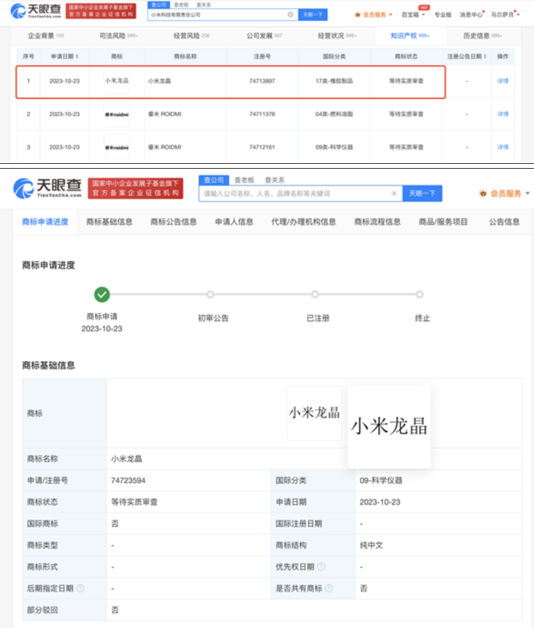This screenshot has height=628, width=534.
Task: Clear the upper search box with its round X icon
Action: [290, 15]
